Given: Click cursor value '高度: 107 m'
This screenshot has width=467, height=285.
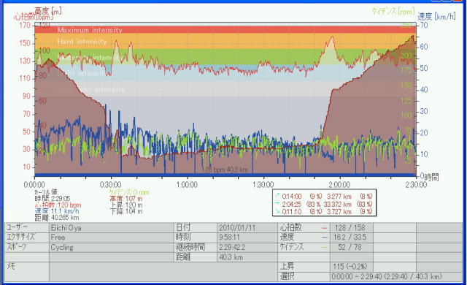Looking at the screenshot, I should 126,199.
